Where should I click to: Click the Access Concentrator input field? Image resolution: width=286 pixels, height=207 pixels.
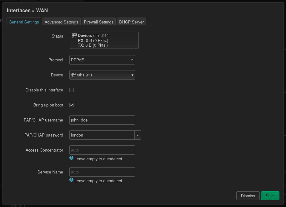tap(102, 150)
